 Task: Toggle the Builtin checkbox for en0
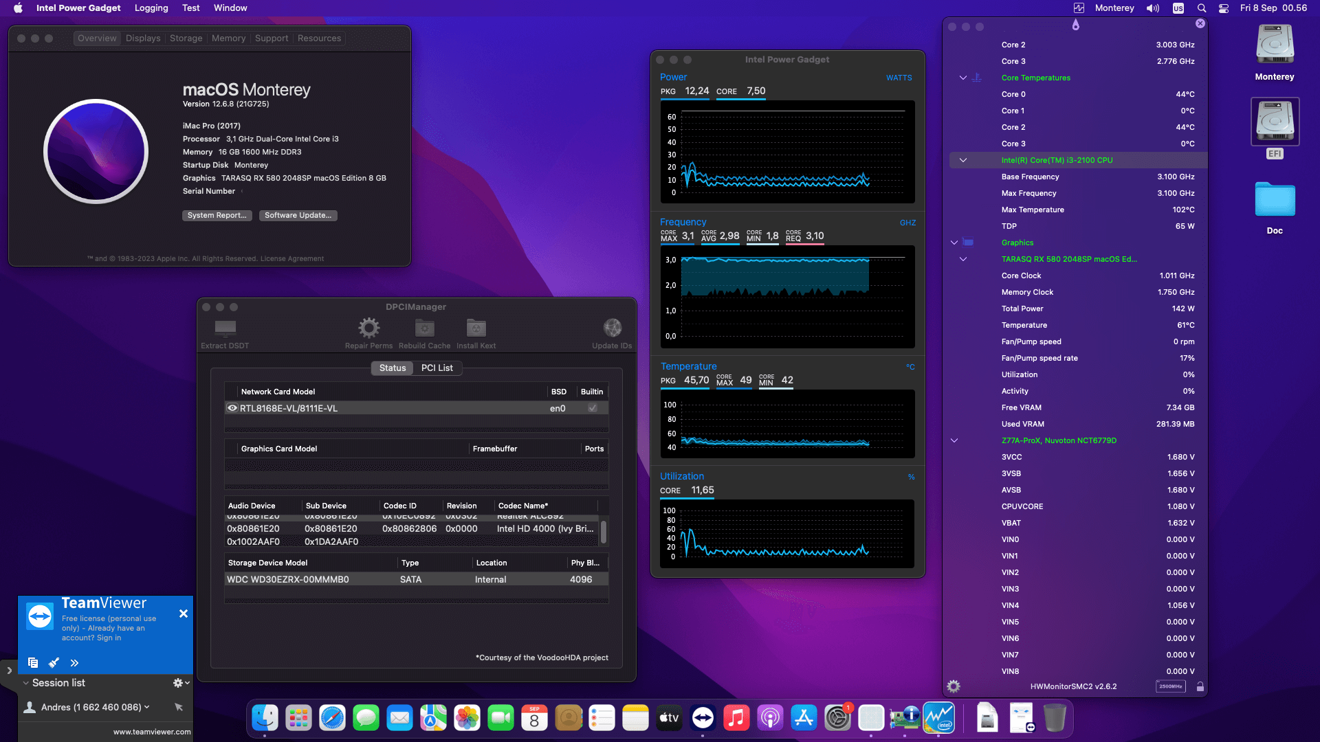point(592,408)
